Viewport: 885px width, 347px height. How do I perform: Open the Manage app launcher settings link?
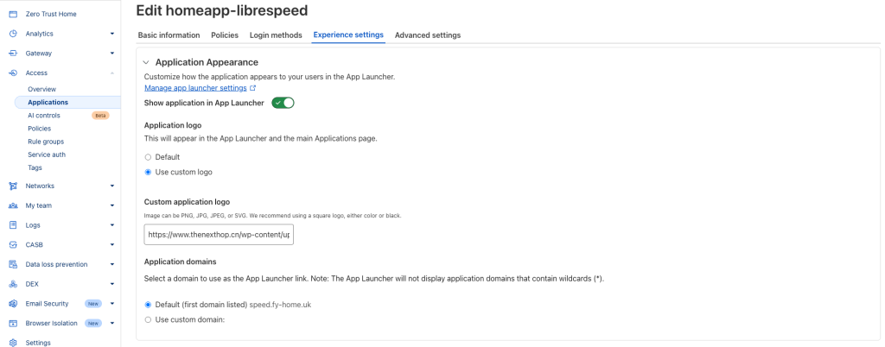[x=196, y=88]
